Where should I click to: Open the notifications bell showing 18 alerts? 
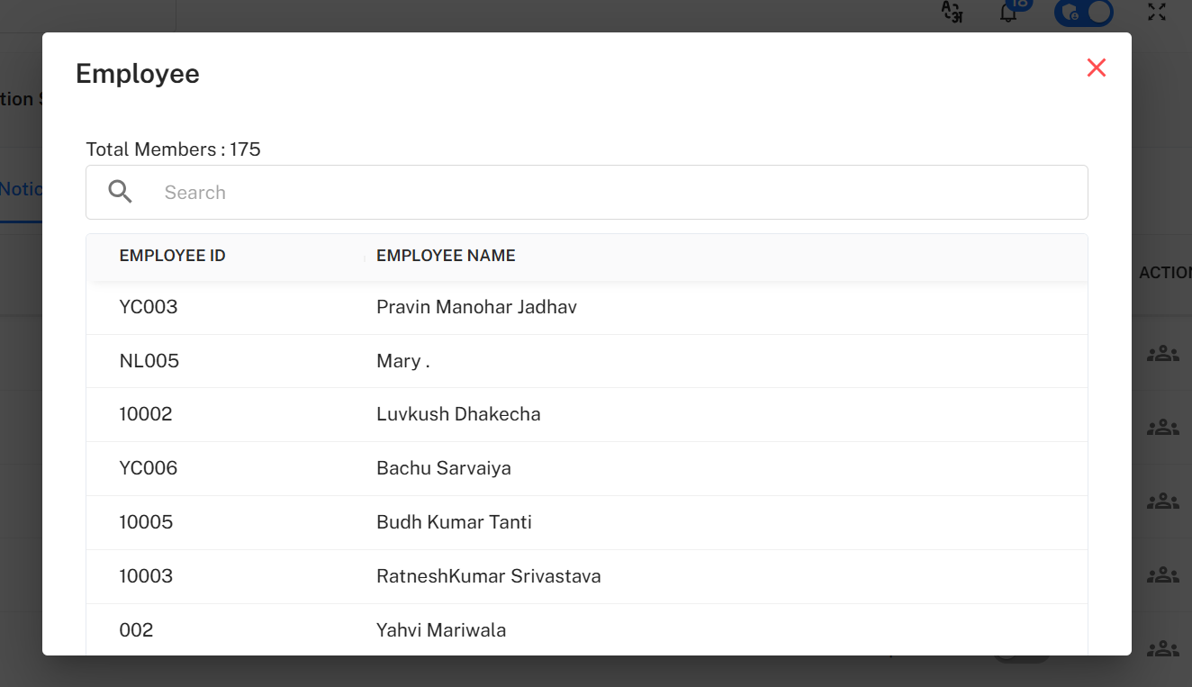click(1007, 14)
